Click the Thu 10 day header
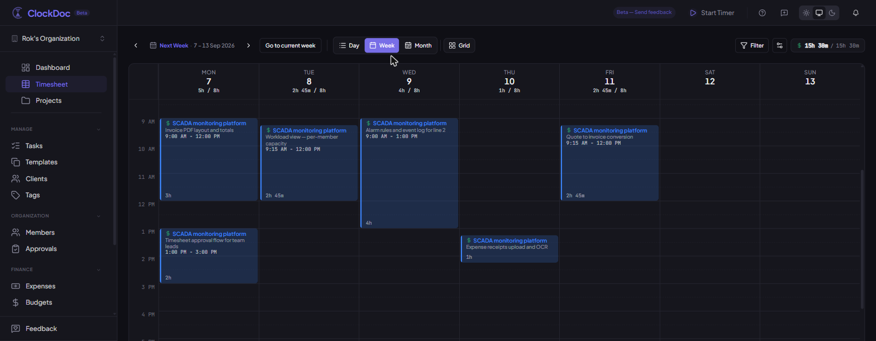The height and width of the screenshot is (341, 876). [510, 81]
